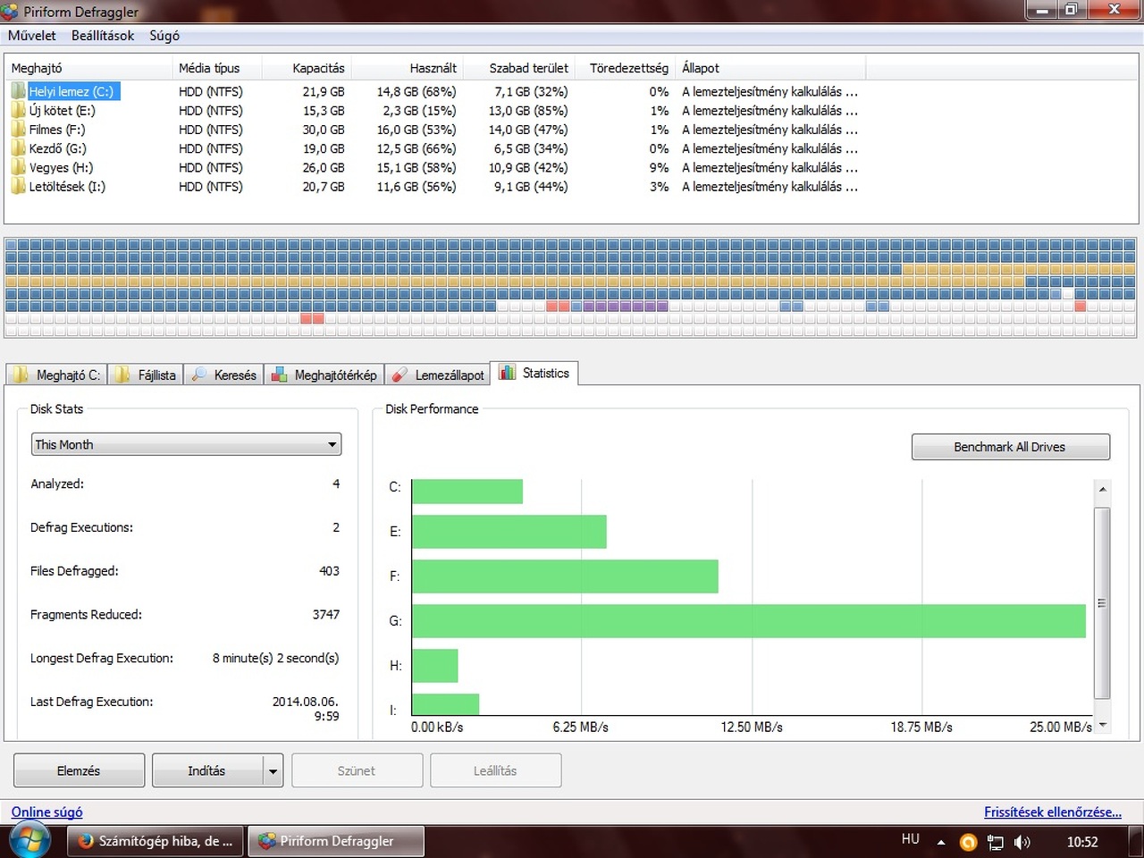Sort by the Állapot column header

tap(770, 68)
